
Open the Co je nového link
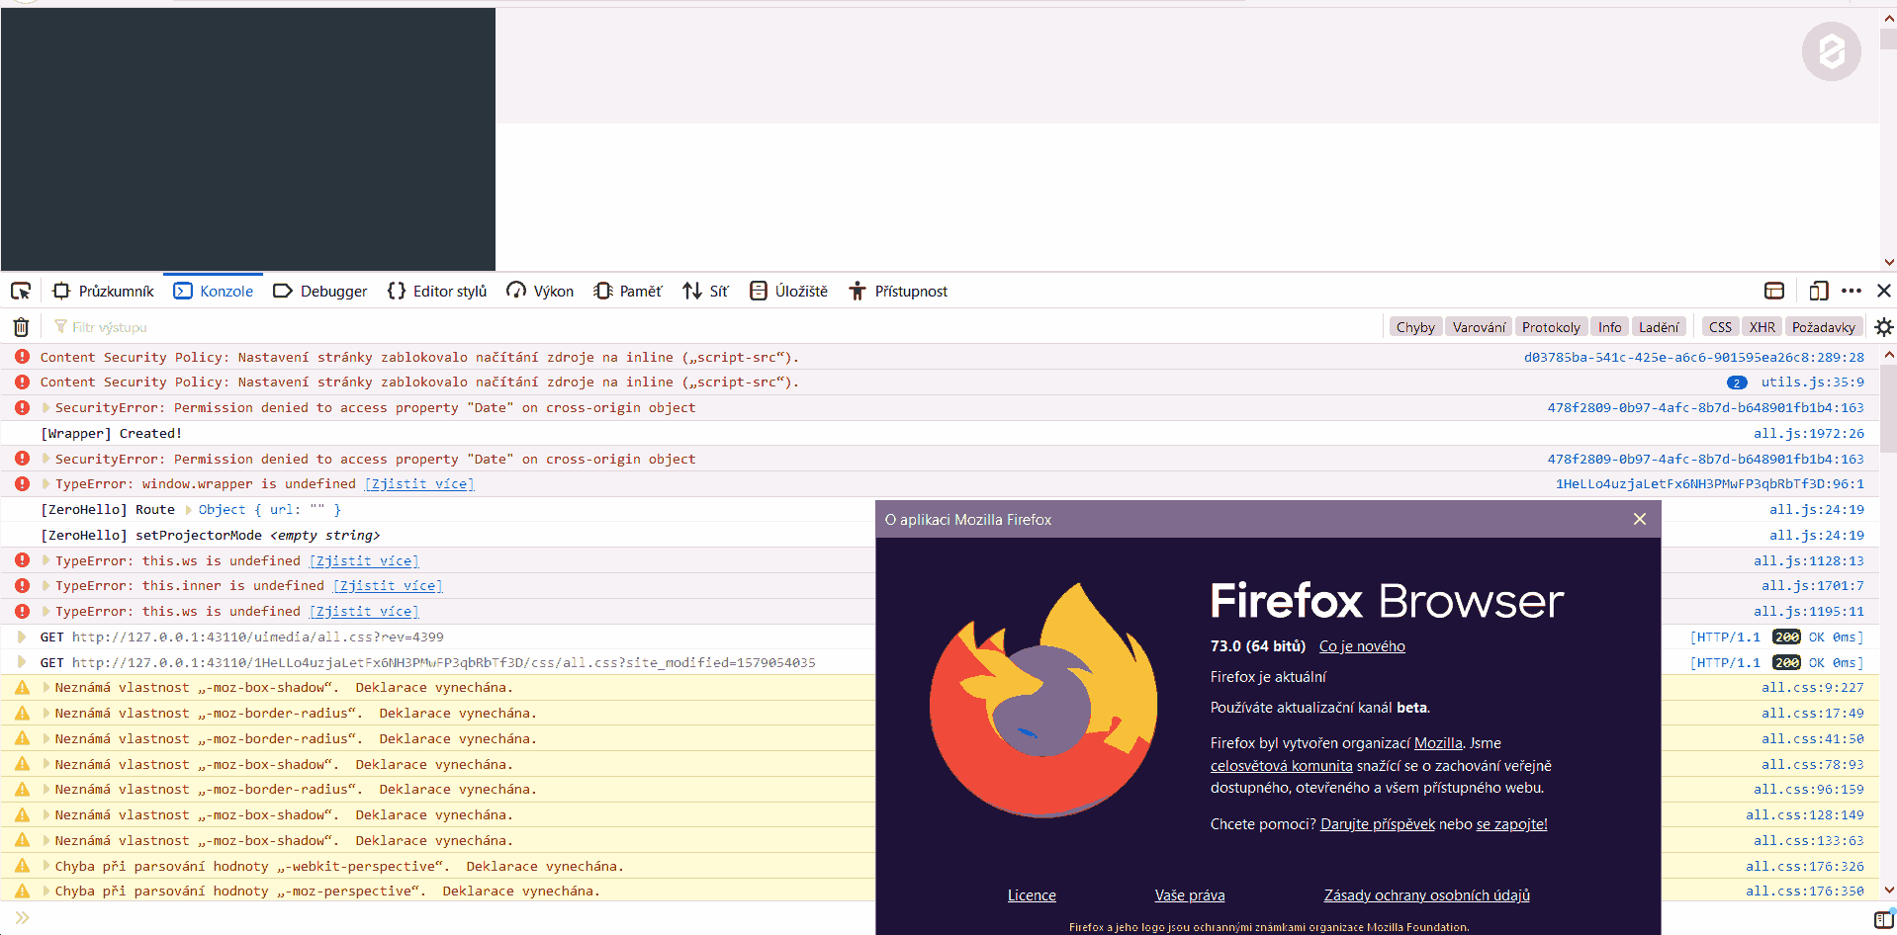tap(1361, 645)
